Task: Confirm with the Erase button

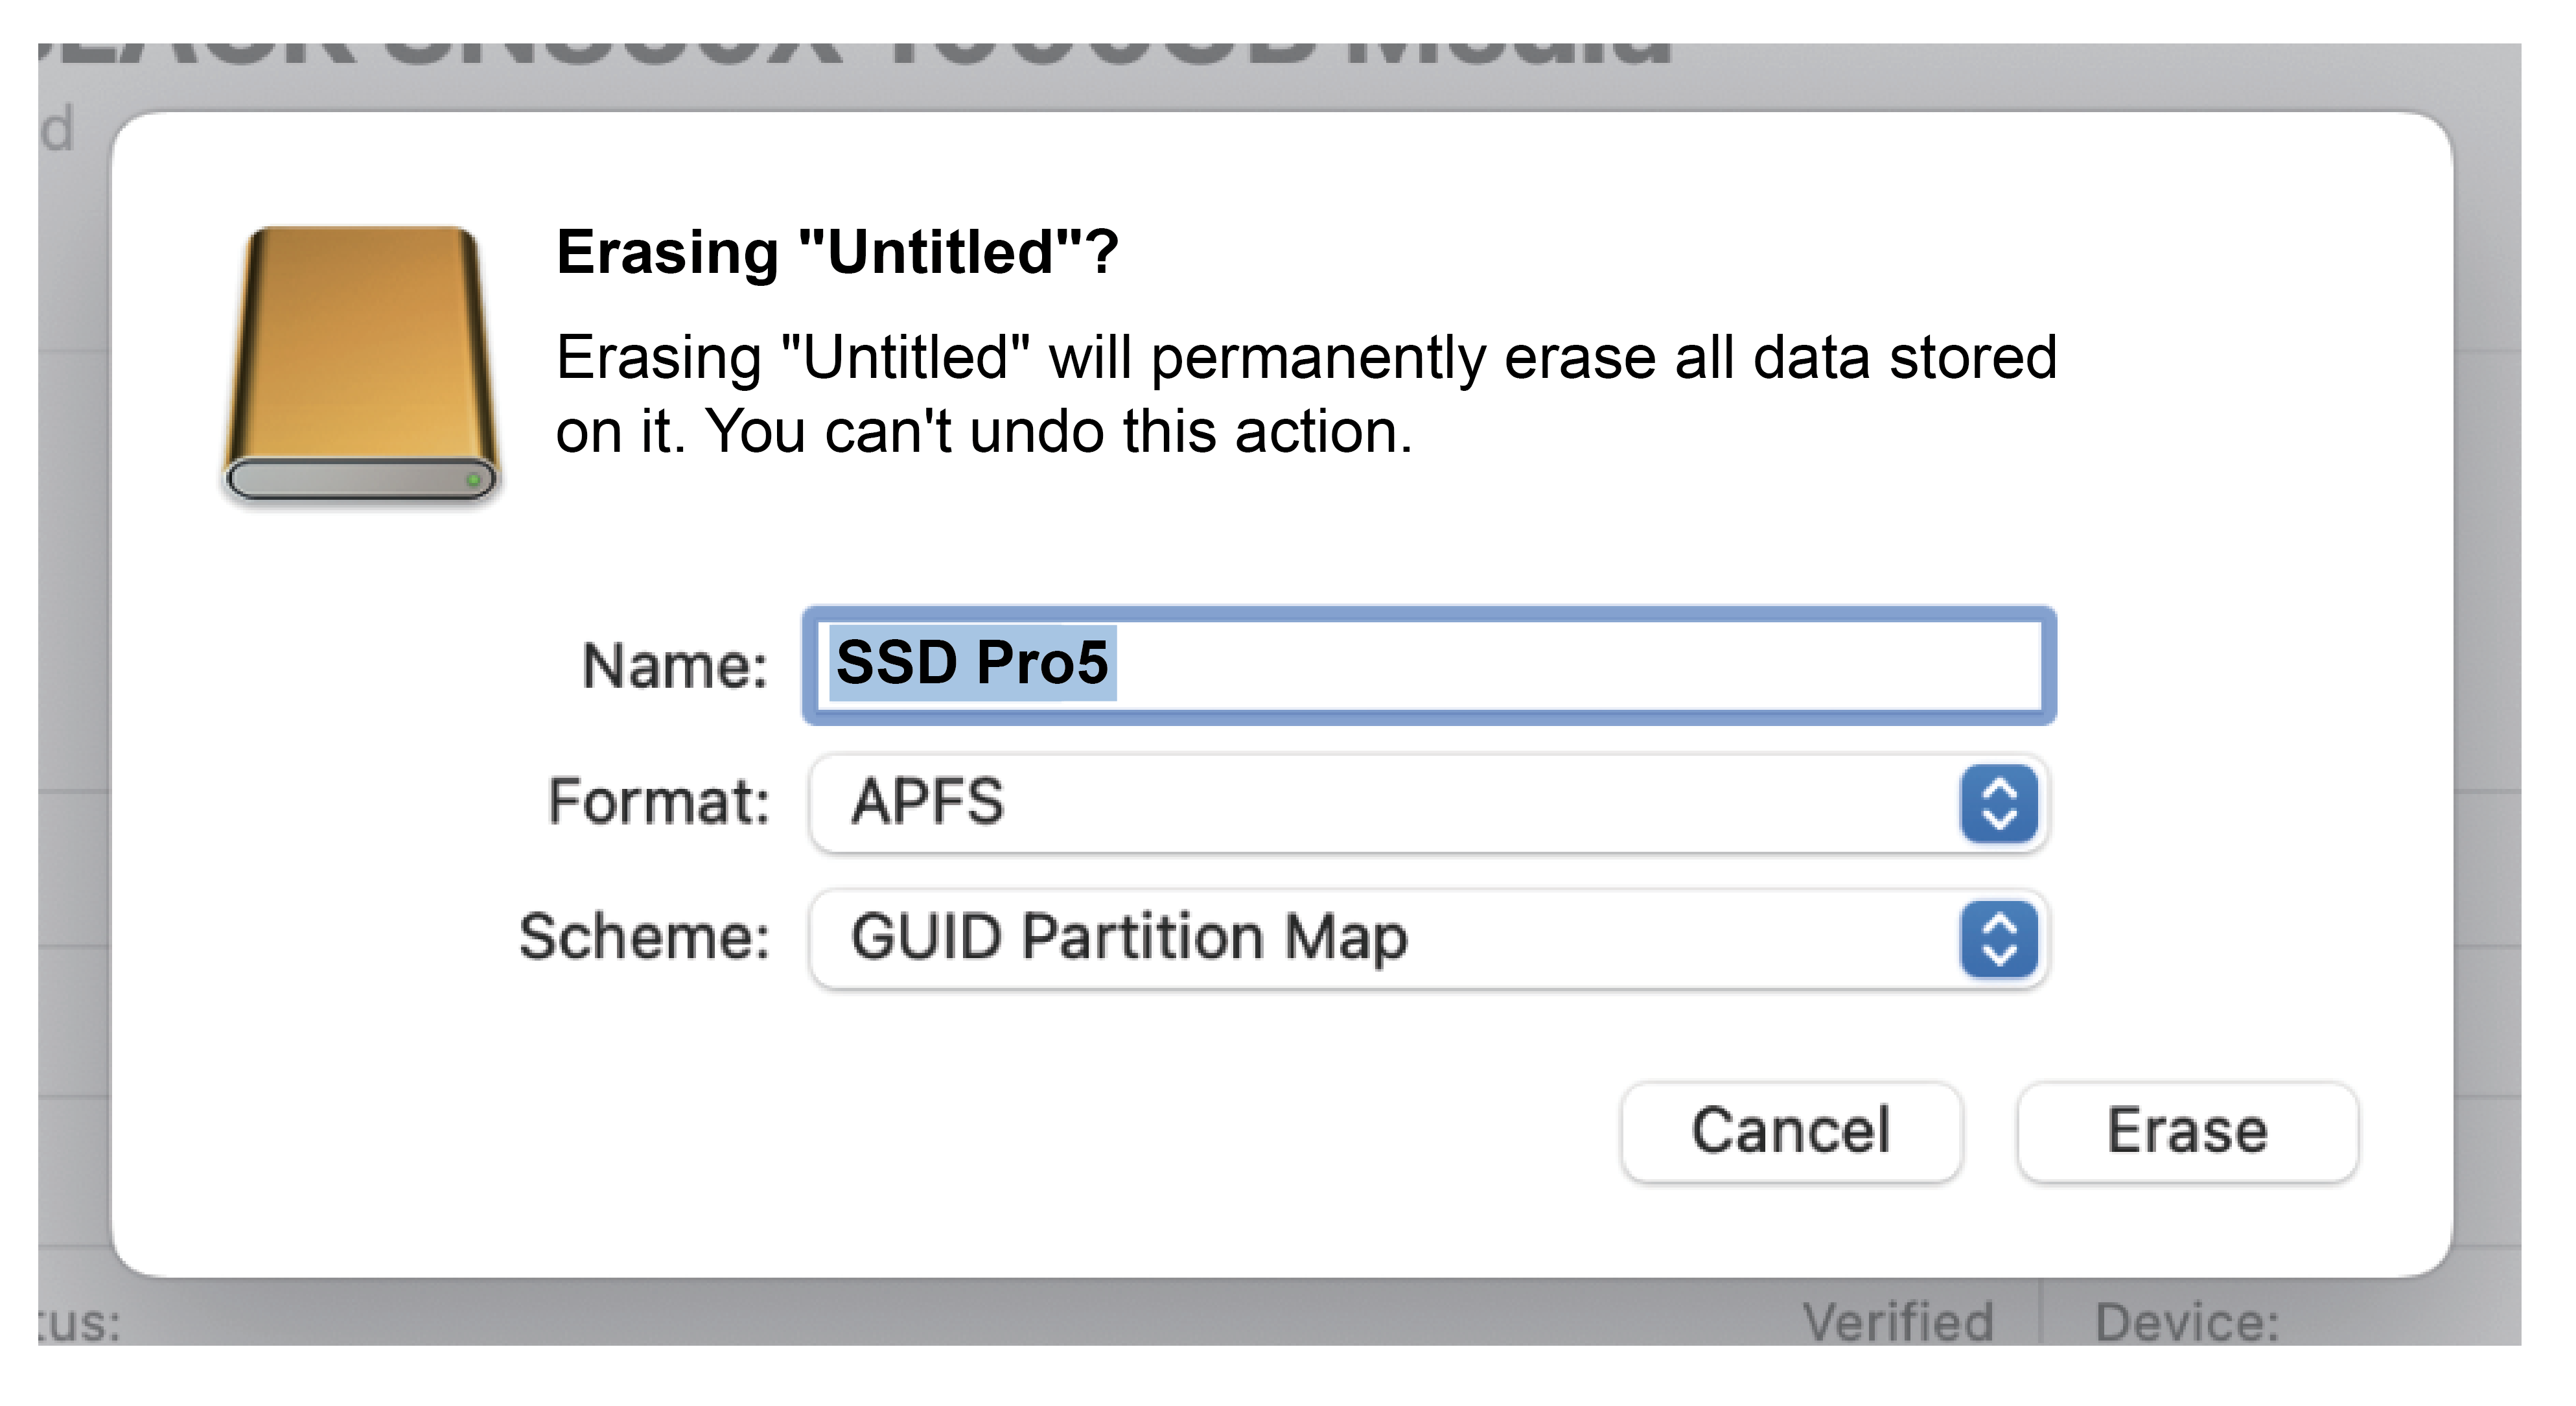Action: [x=2187, y=1132]
